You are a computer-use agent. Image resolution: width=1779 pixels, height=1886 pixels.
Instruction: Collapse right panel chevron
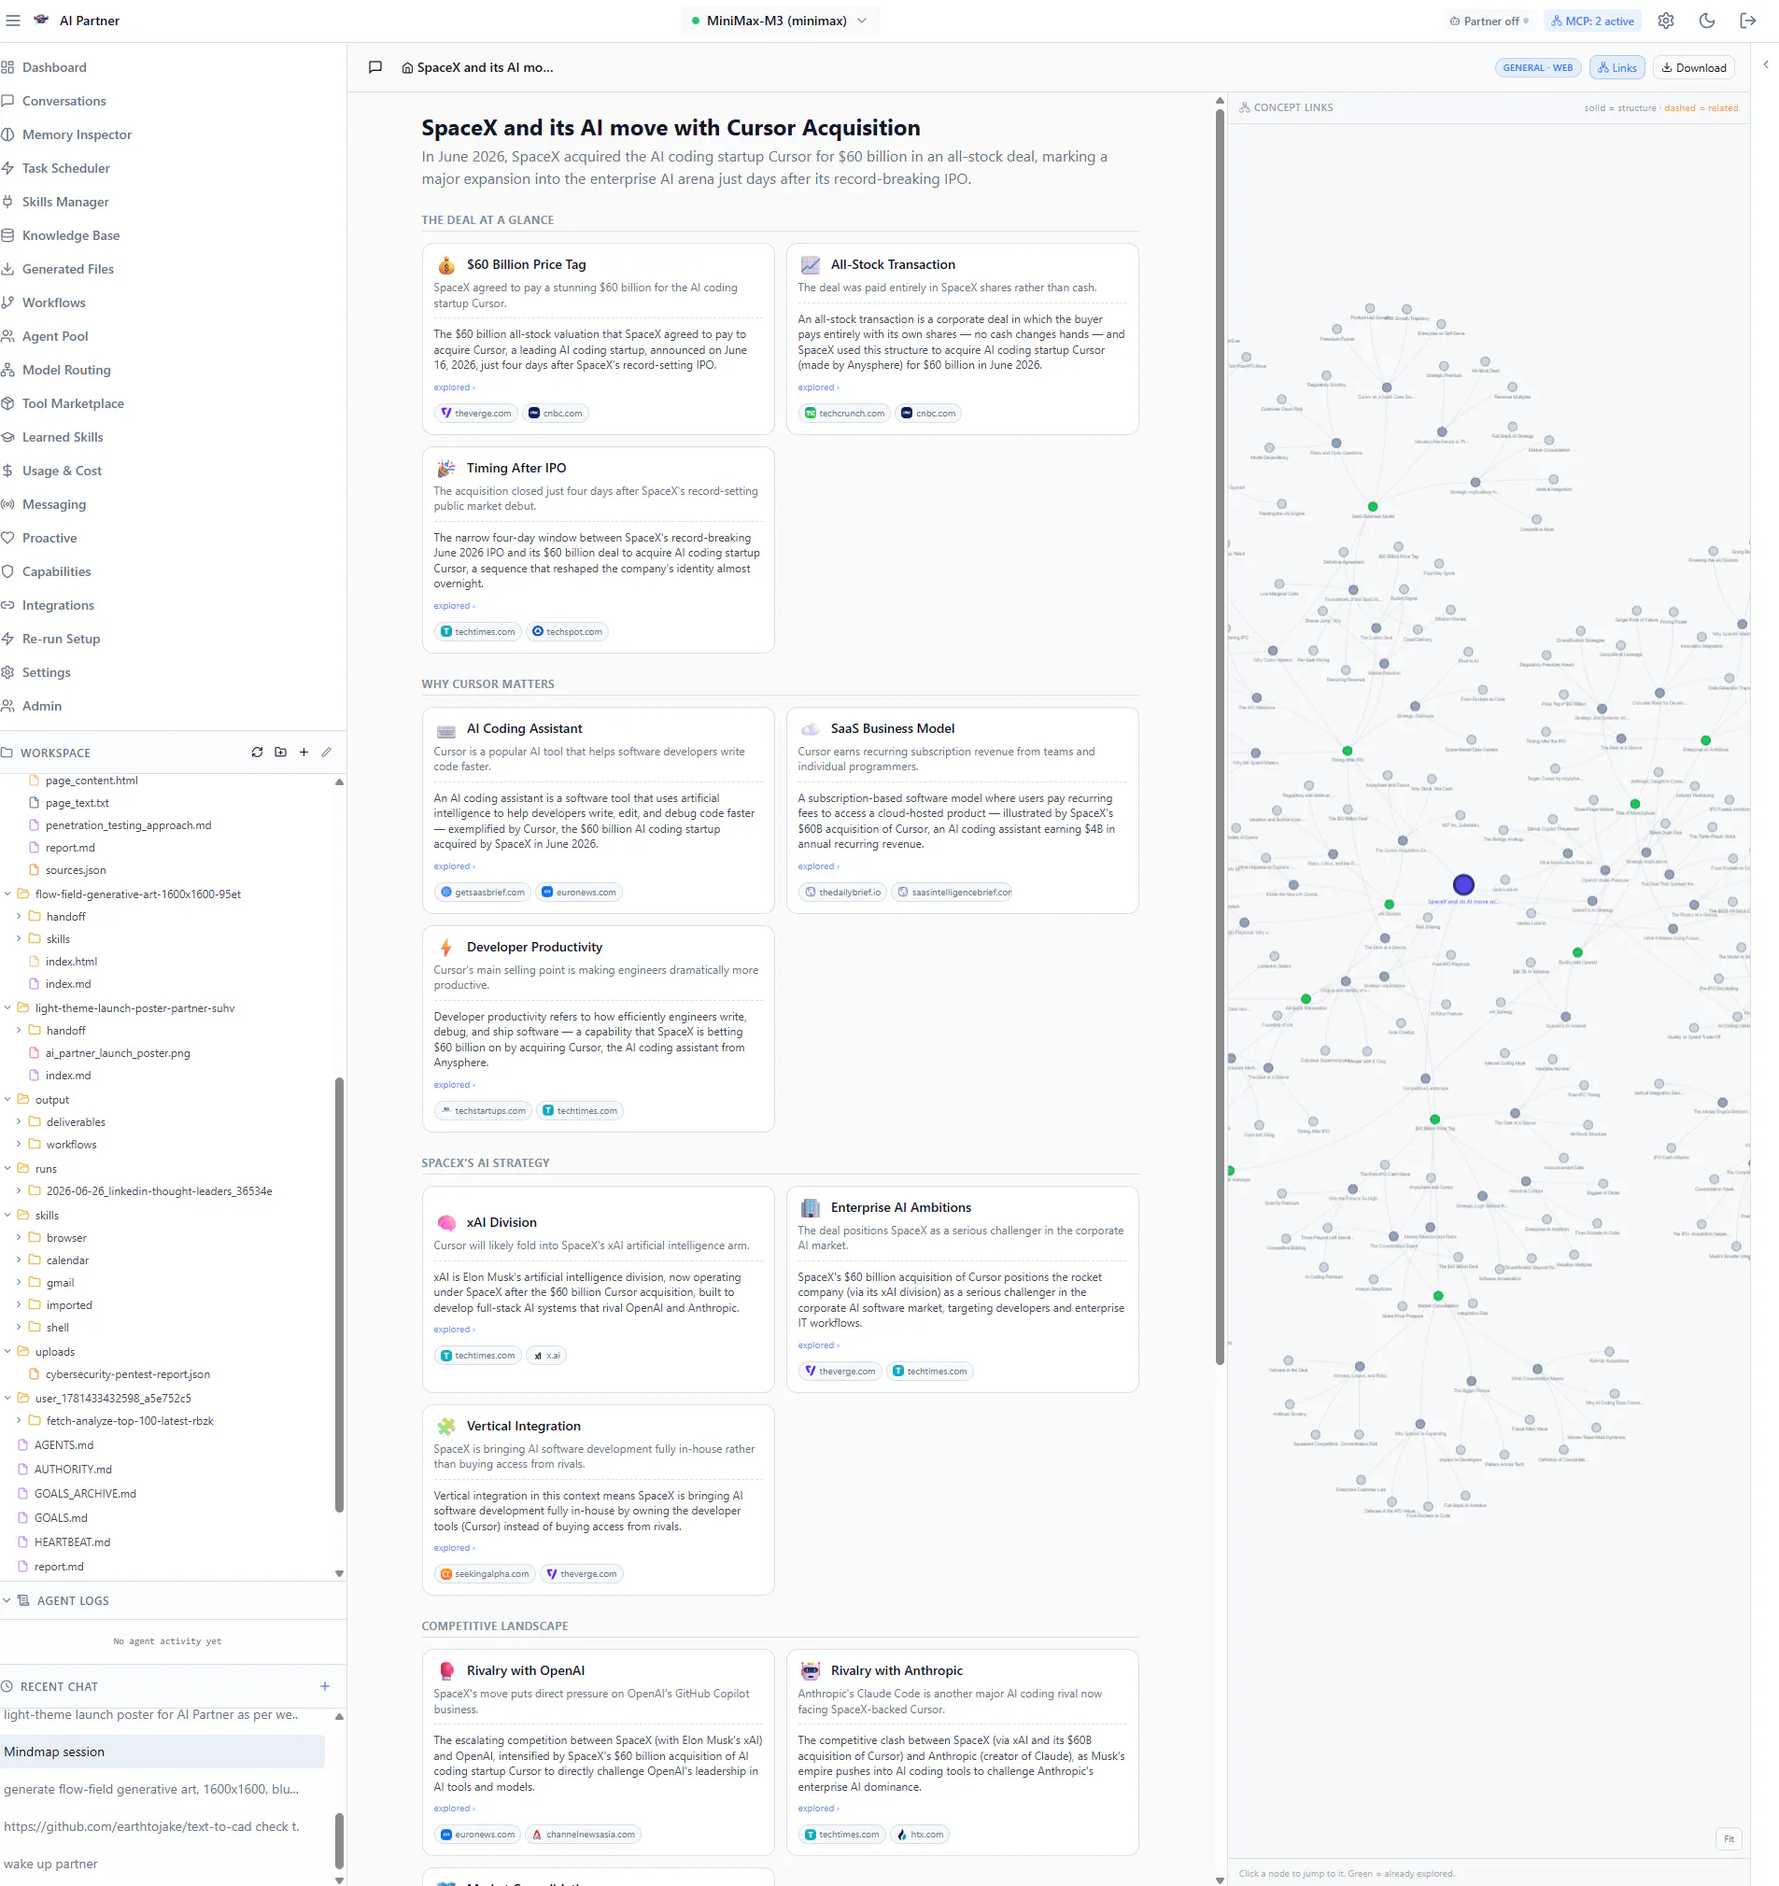[1765, 64]
